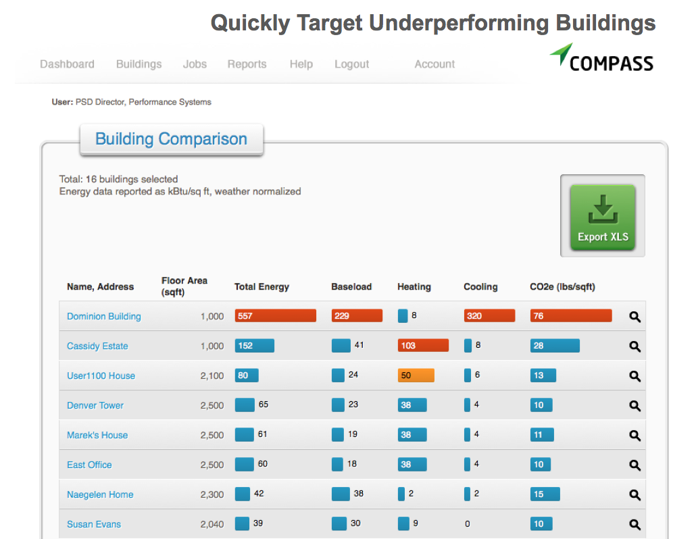Viewport: 696px width, 539px height.
Task: Click Denver Tower total energy value 65
Action: 264,405
